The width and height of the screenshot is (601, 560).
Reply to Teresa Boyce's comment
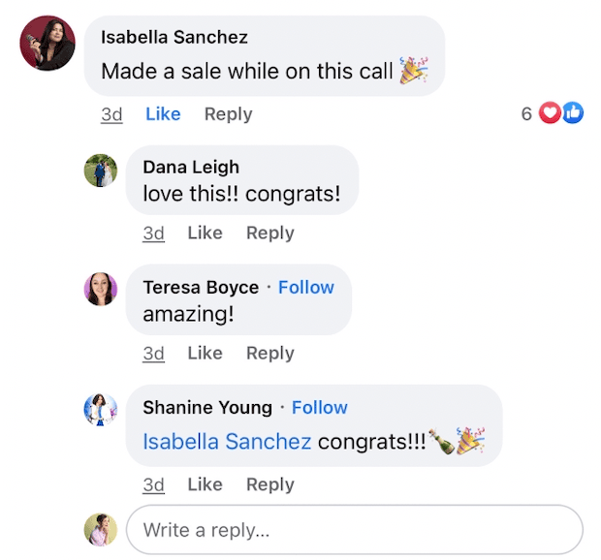[x=269, y=354]
